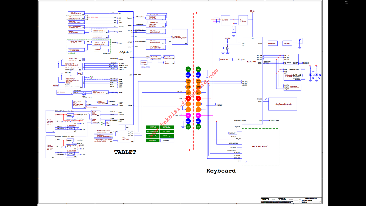The width and height of the screenshot is (366, 206).
Task: Click the KabyLake U processor label
Action: point(125,52)
